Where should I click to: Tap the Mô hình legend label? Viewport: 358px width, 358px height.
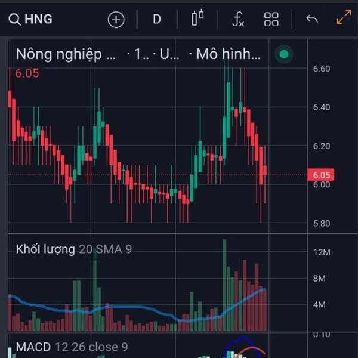coord(229,54)
